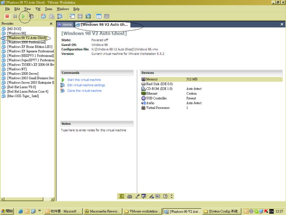The image size is (286, 215).
Task: Select [Windows 2003 Small Business Server] favorite
Action: [31, 78]
